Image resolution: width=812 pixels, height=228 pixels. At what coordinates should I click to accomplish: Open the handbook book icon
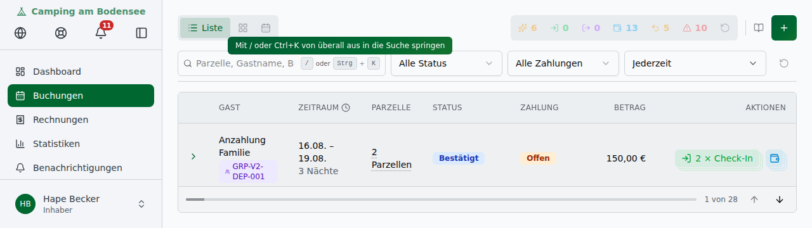(759, 28)
